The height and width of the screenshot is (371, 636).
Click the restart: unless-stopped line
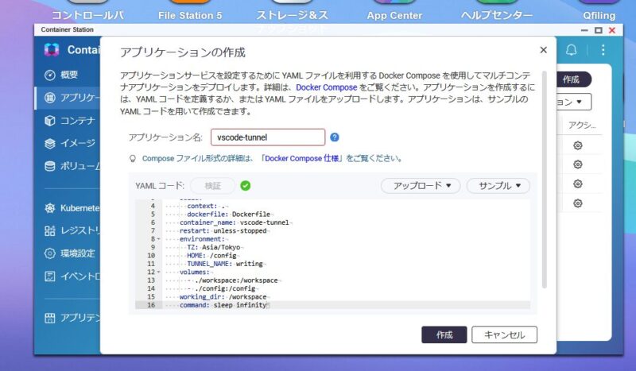pyautogui.click(x=223, y=230)
